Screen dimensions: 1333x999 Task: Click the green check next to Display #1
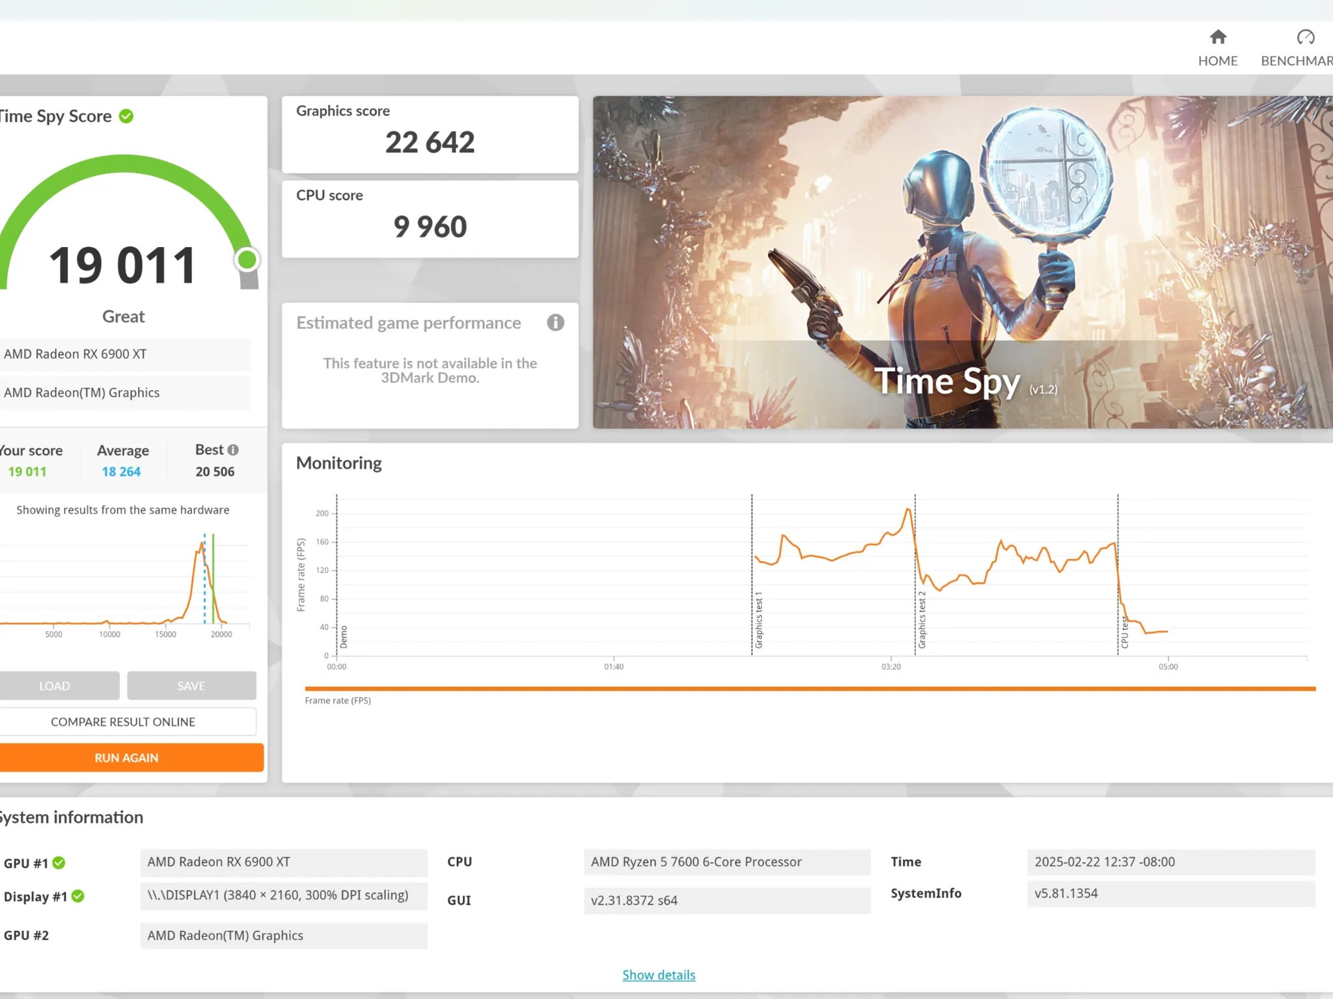[x=78, y=896]
